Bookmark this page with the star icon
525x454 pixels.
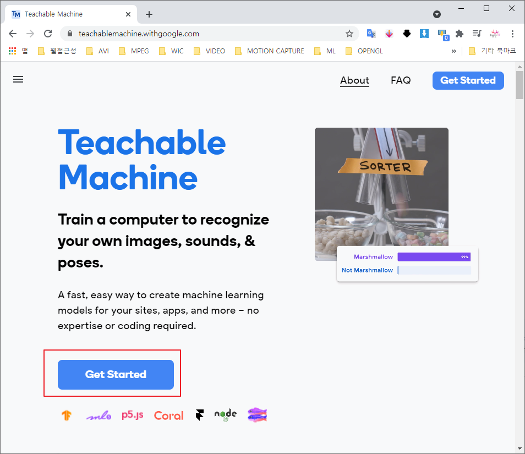pyautogui.click(x=349, y=34)
